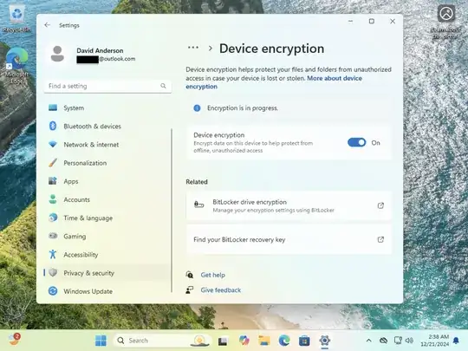Click the Accessibility figure icon
The width and height of the screenshot is (468, 351).
click(53, 254)
